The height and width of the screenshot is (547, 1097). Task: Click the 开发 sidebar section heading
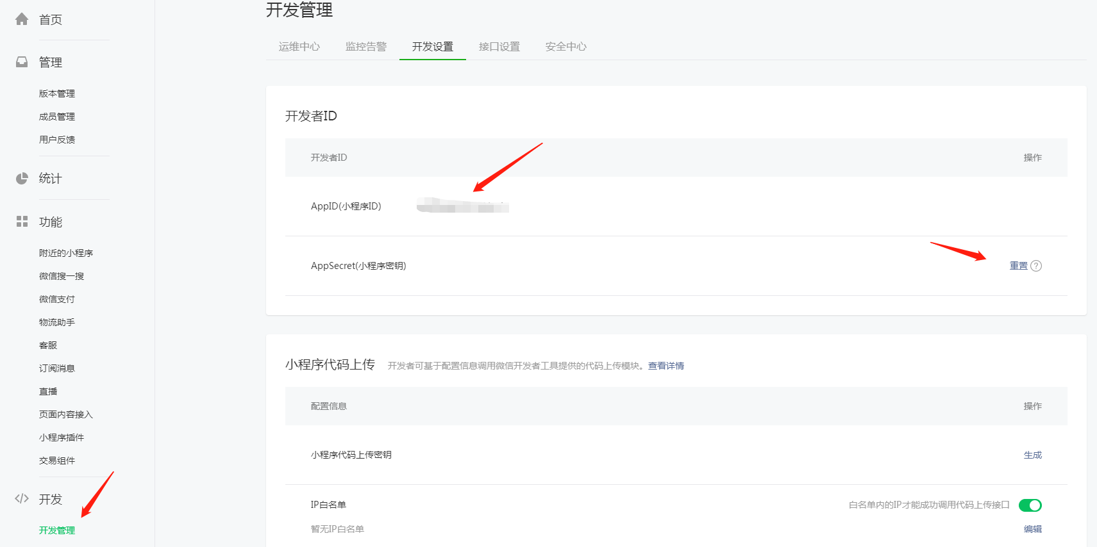pos(51,499)
